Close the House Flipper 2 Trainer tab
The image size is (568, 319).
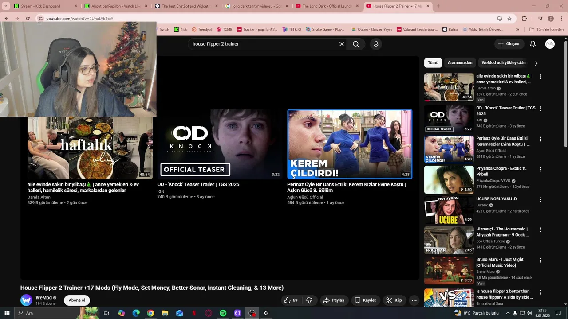(x=428, y=6)
